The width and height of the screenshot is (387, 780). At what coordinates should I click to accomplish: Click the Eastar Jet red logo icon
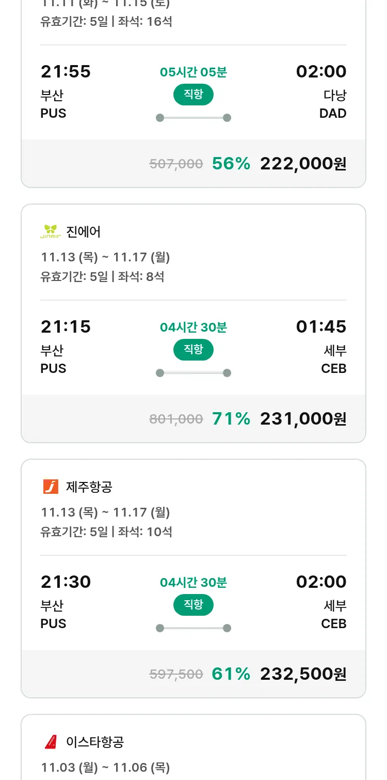(x=51, y=742)
